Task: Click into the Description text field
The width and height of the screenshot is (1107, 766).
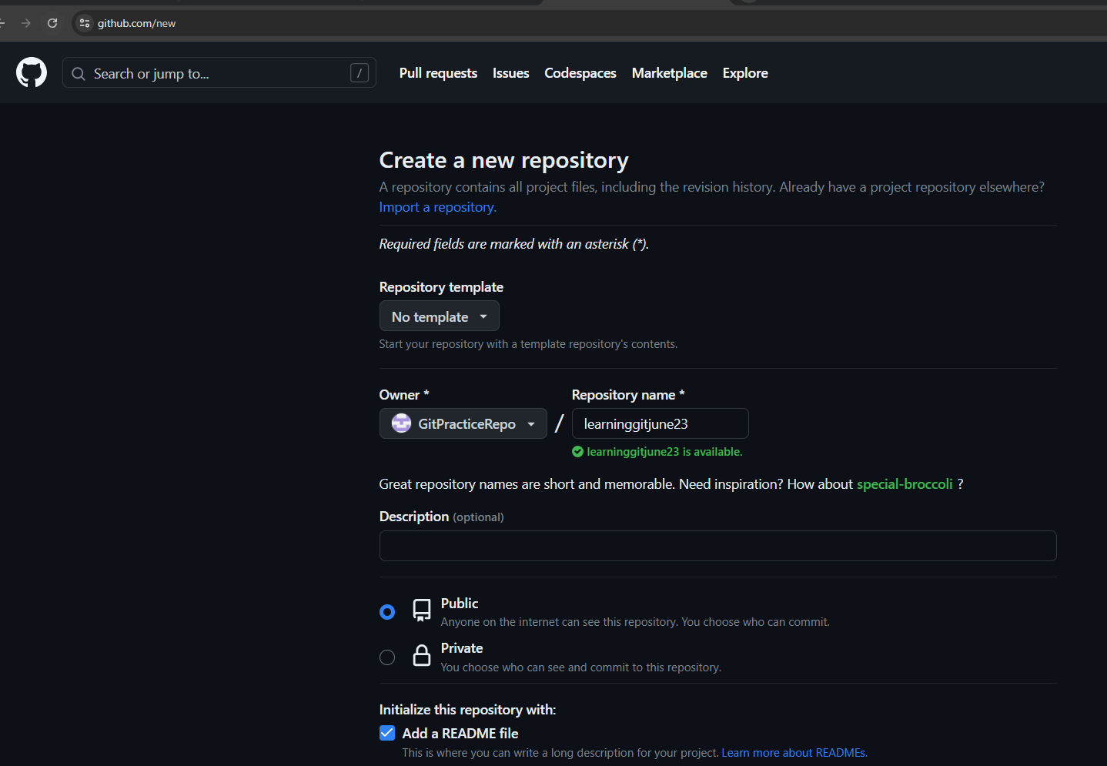Action: 718,546
